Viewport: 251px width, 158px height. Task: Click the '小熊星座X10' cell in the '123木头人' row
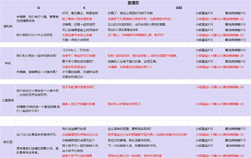204,50
